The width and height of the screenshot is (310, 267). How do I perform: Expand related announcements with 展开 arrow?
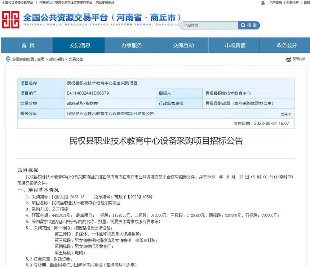point(286,114)
